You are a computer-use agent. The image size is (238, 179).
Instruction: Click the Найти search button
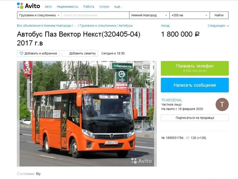pyautogui.click(x=219, y=15)
